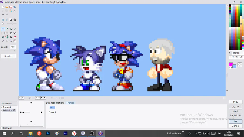Select the transparent color swatch
Viewport: 244px width, 137px height.
pos(240,64)
